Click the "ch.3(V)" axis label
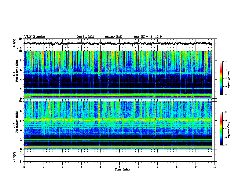Screen dimensions: 242x187 (15, 157)
